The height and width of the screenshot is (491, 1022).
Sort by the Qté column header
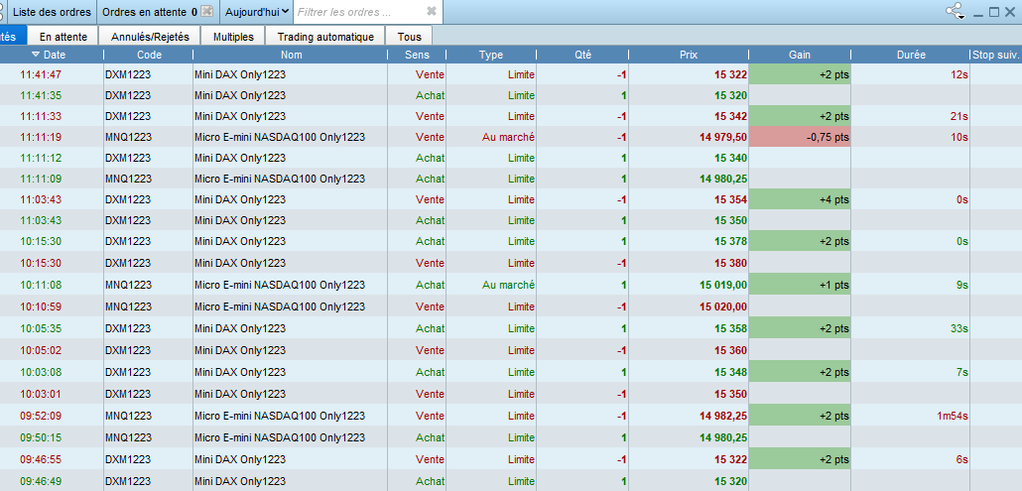tap(582, 55)
